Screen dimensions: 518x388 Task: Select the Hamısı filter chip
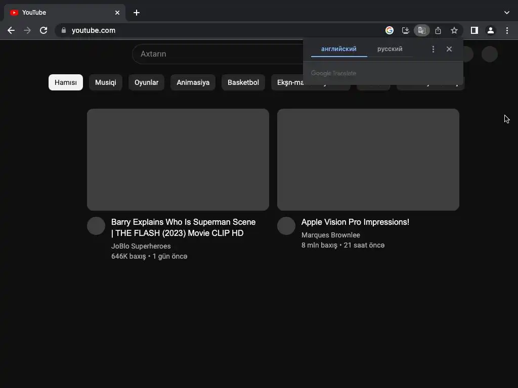coord(66,82)
